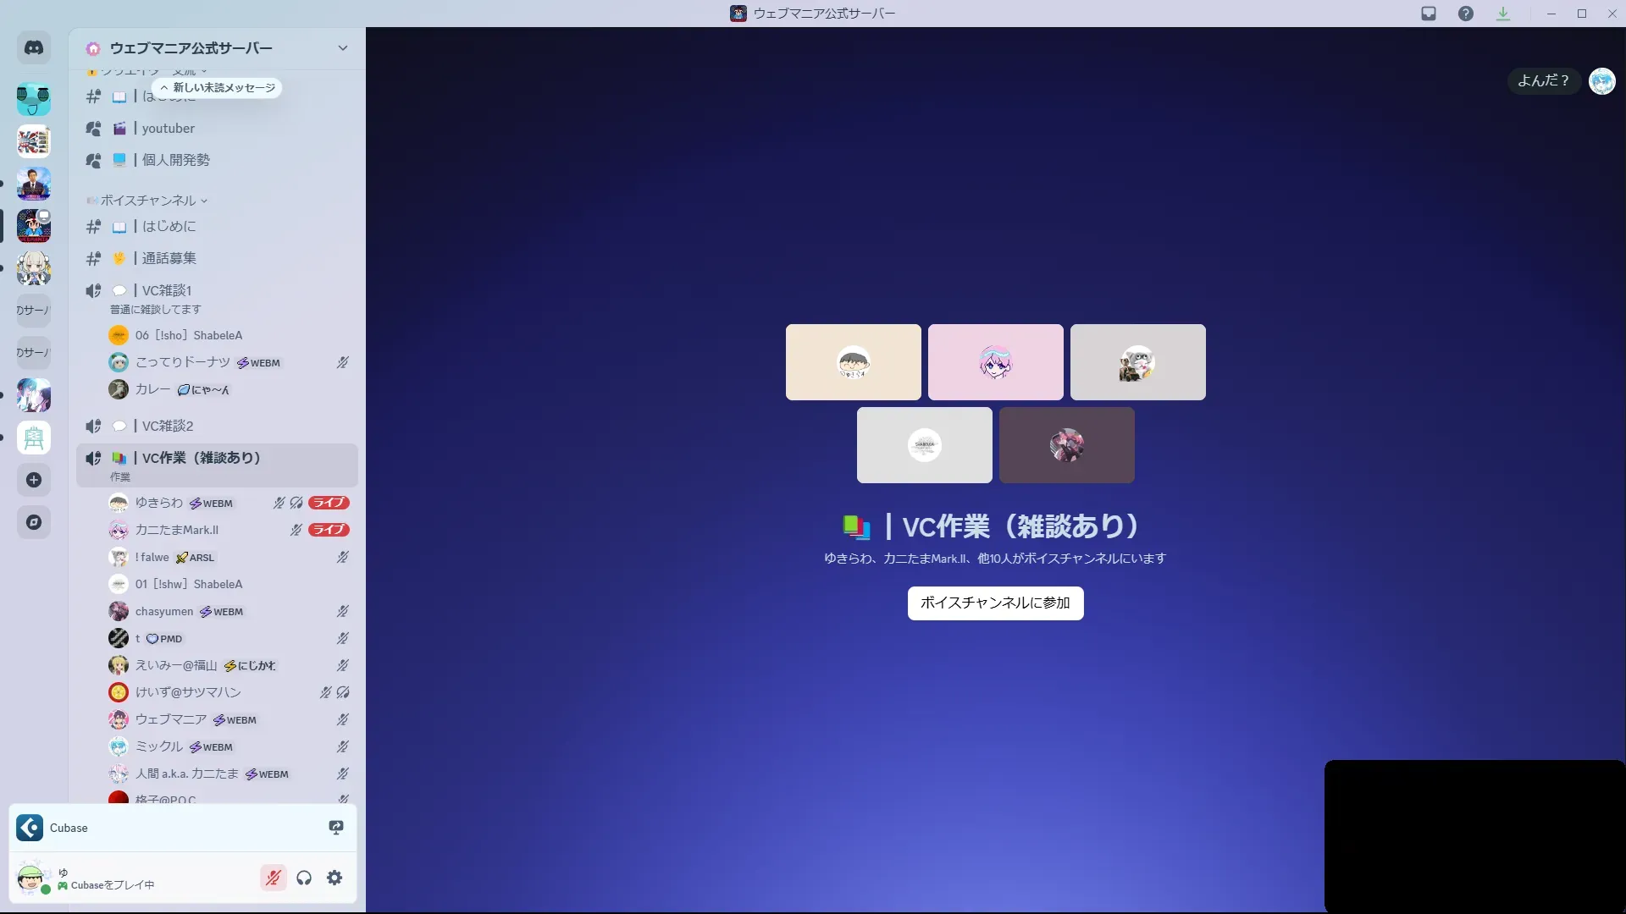This screenshot has height=914, width=1626.
Task: Toggle the microphone mute button
Action: tap(273, 878)
